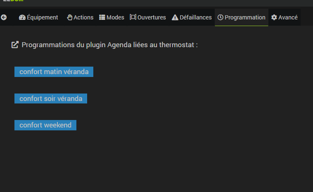
Task: Go to the Modes tab
Action: tap(115, 17)
